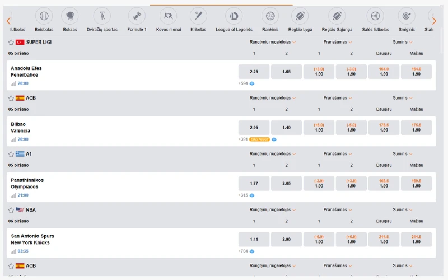Viewport: 448px width, 280px height.
Task: Show +391 more markets for Bilbao
Action: (x=243, y=139)
